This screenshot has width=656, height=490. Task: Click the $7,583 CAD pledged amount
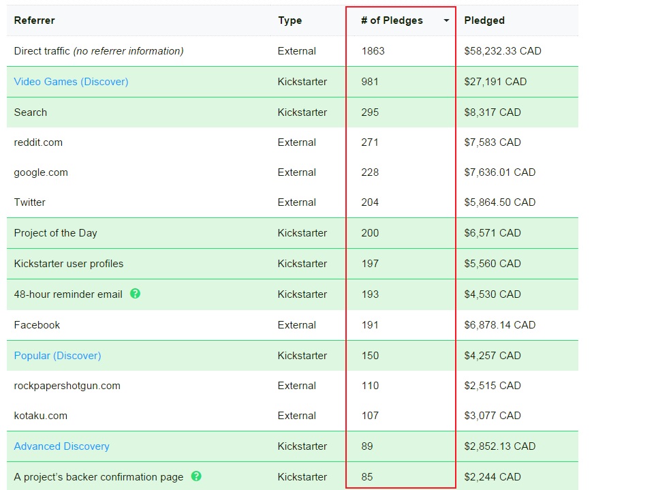tap(493, 142)
